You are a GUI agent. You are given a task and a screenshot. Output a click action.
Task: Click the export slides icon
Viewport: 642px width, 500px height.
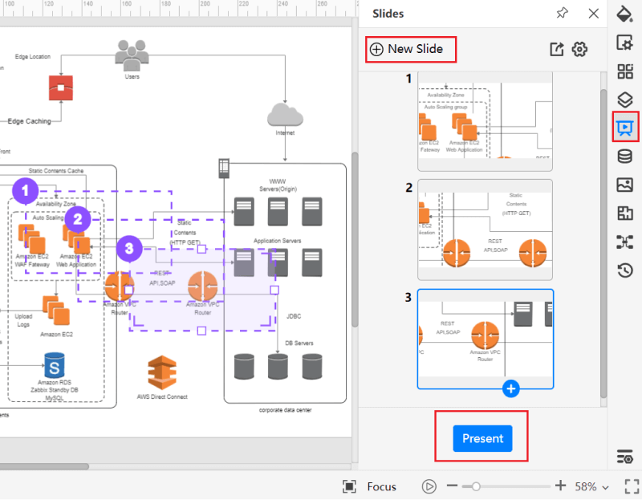(x=557, y=49)
